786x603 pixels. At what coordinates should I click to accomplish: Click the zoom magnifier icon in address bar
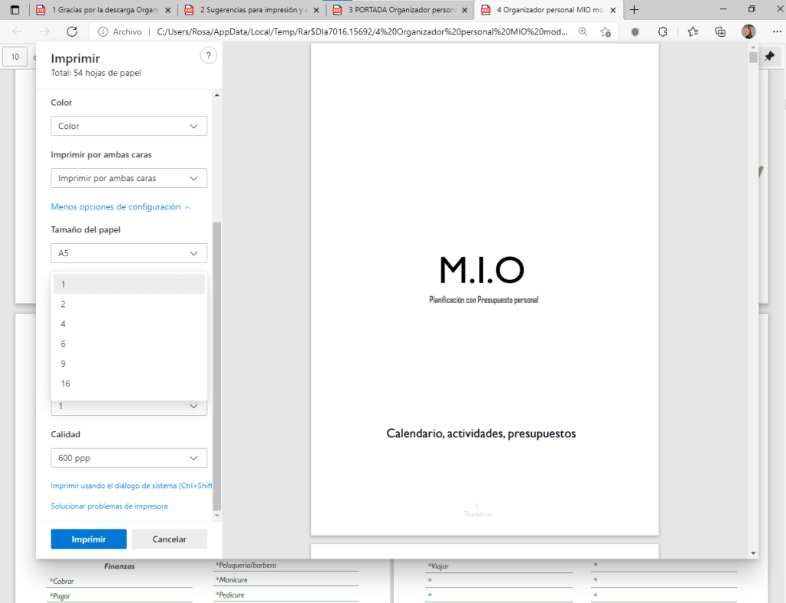pos(583,31)
